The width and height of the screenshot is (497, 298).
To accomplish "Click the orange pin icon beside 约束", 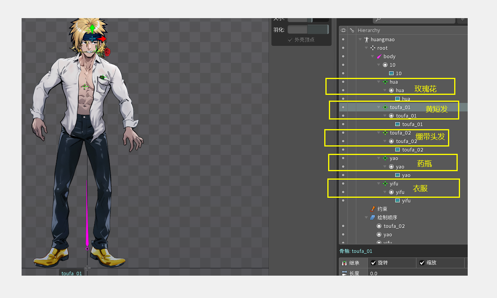I will pos(372,209).
